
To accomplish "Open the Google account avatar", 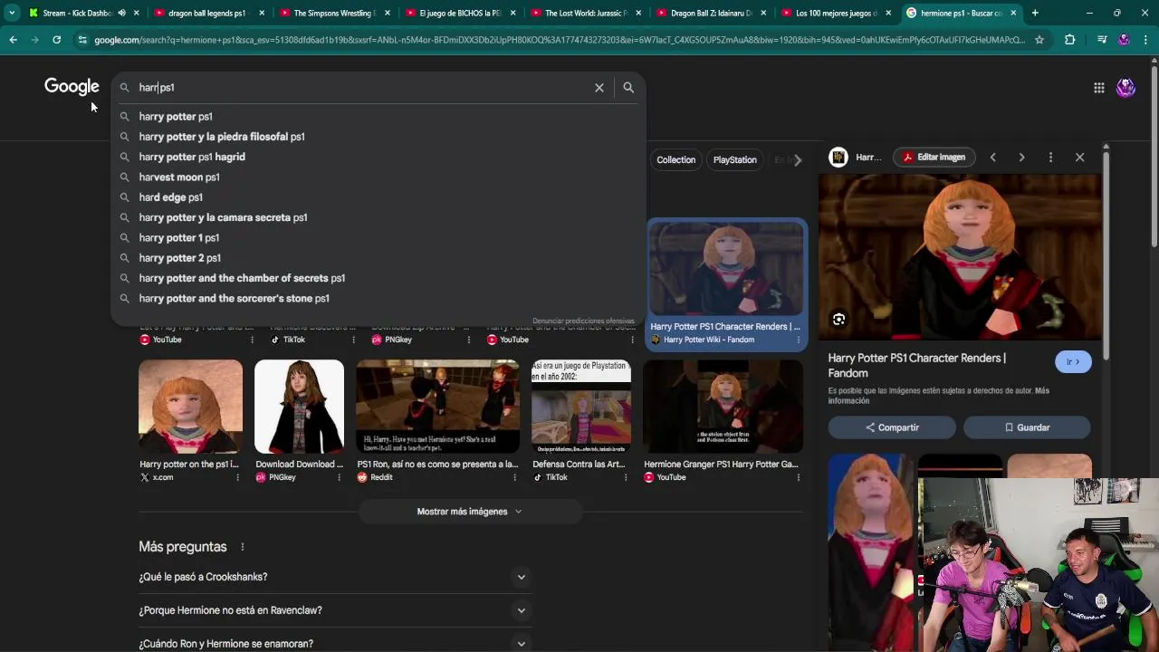I will (1125, 88).
